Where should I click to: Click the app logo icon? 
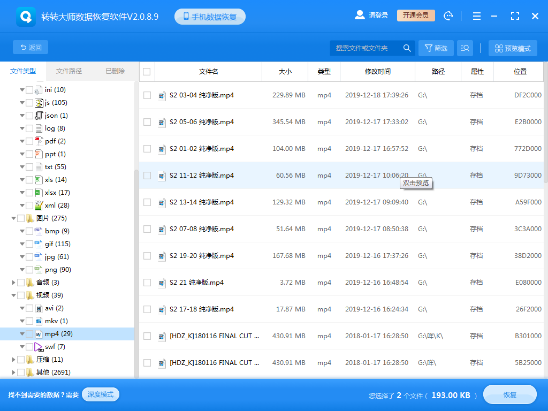point(26,17)
